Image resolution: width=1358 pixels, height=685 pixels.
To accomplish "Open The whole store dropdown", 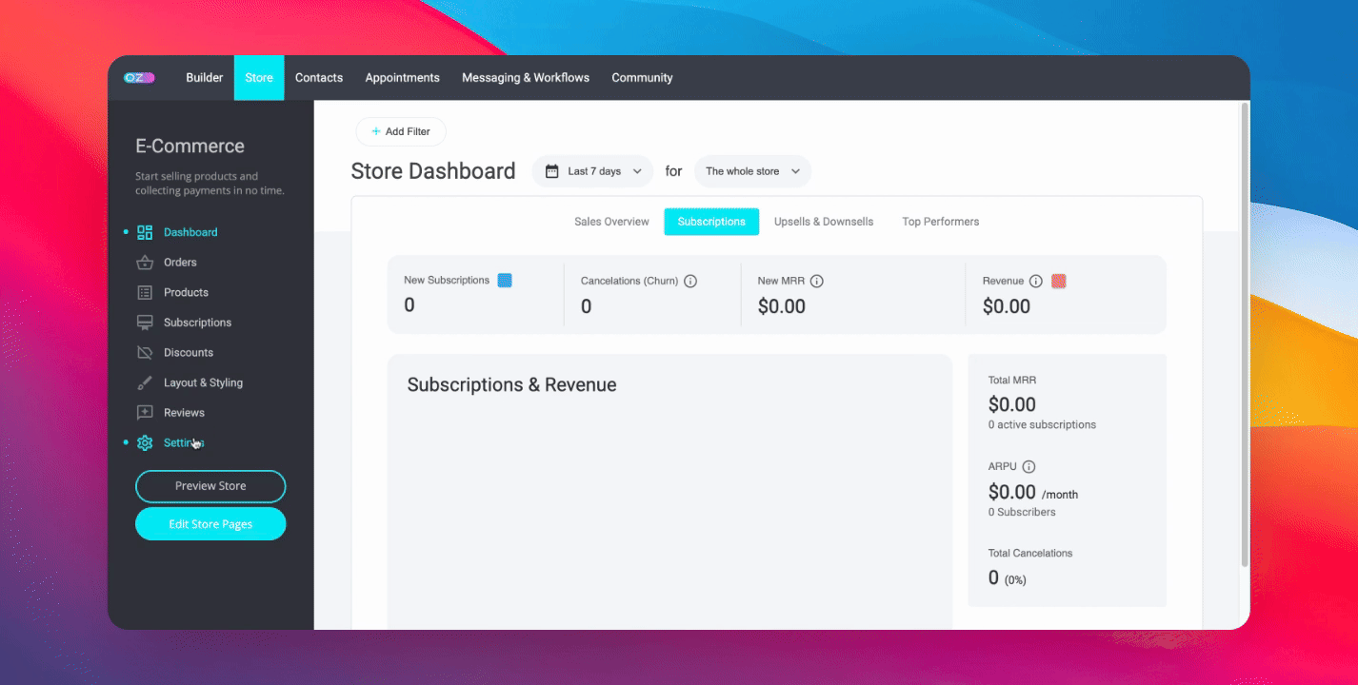I will pos(752,171).
